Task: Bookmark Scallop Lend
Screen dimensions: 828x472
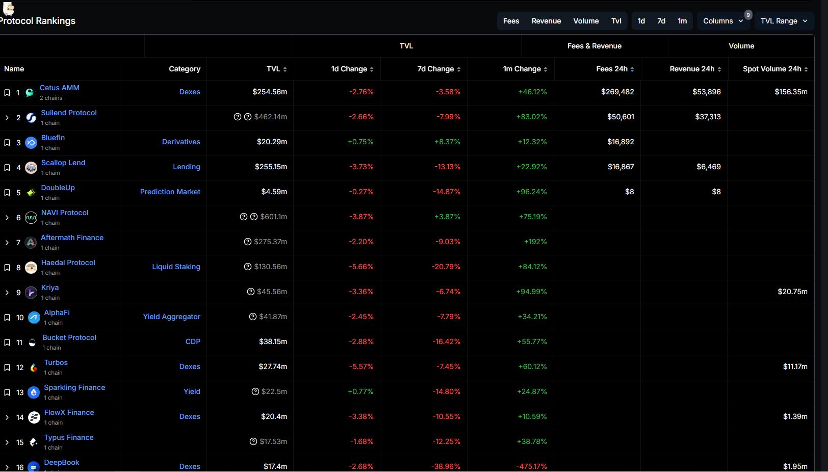Action: (7, 167)
